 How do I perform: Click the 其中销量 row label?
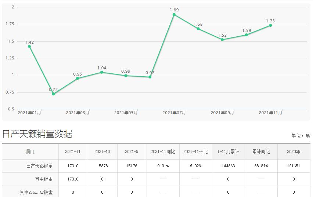pos(44,179)
